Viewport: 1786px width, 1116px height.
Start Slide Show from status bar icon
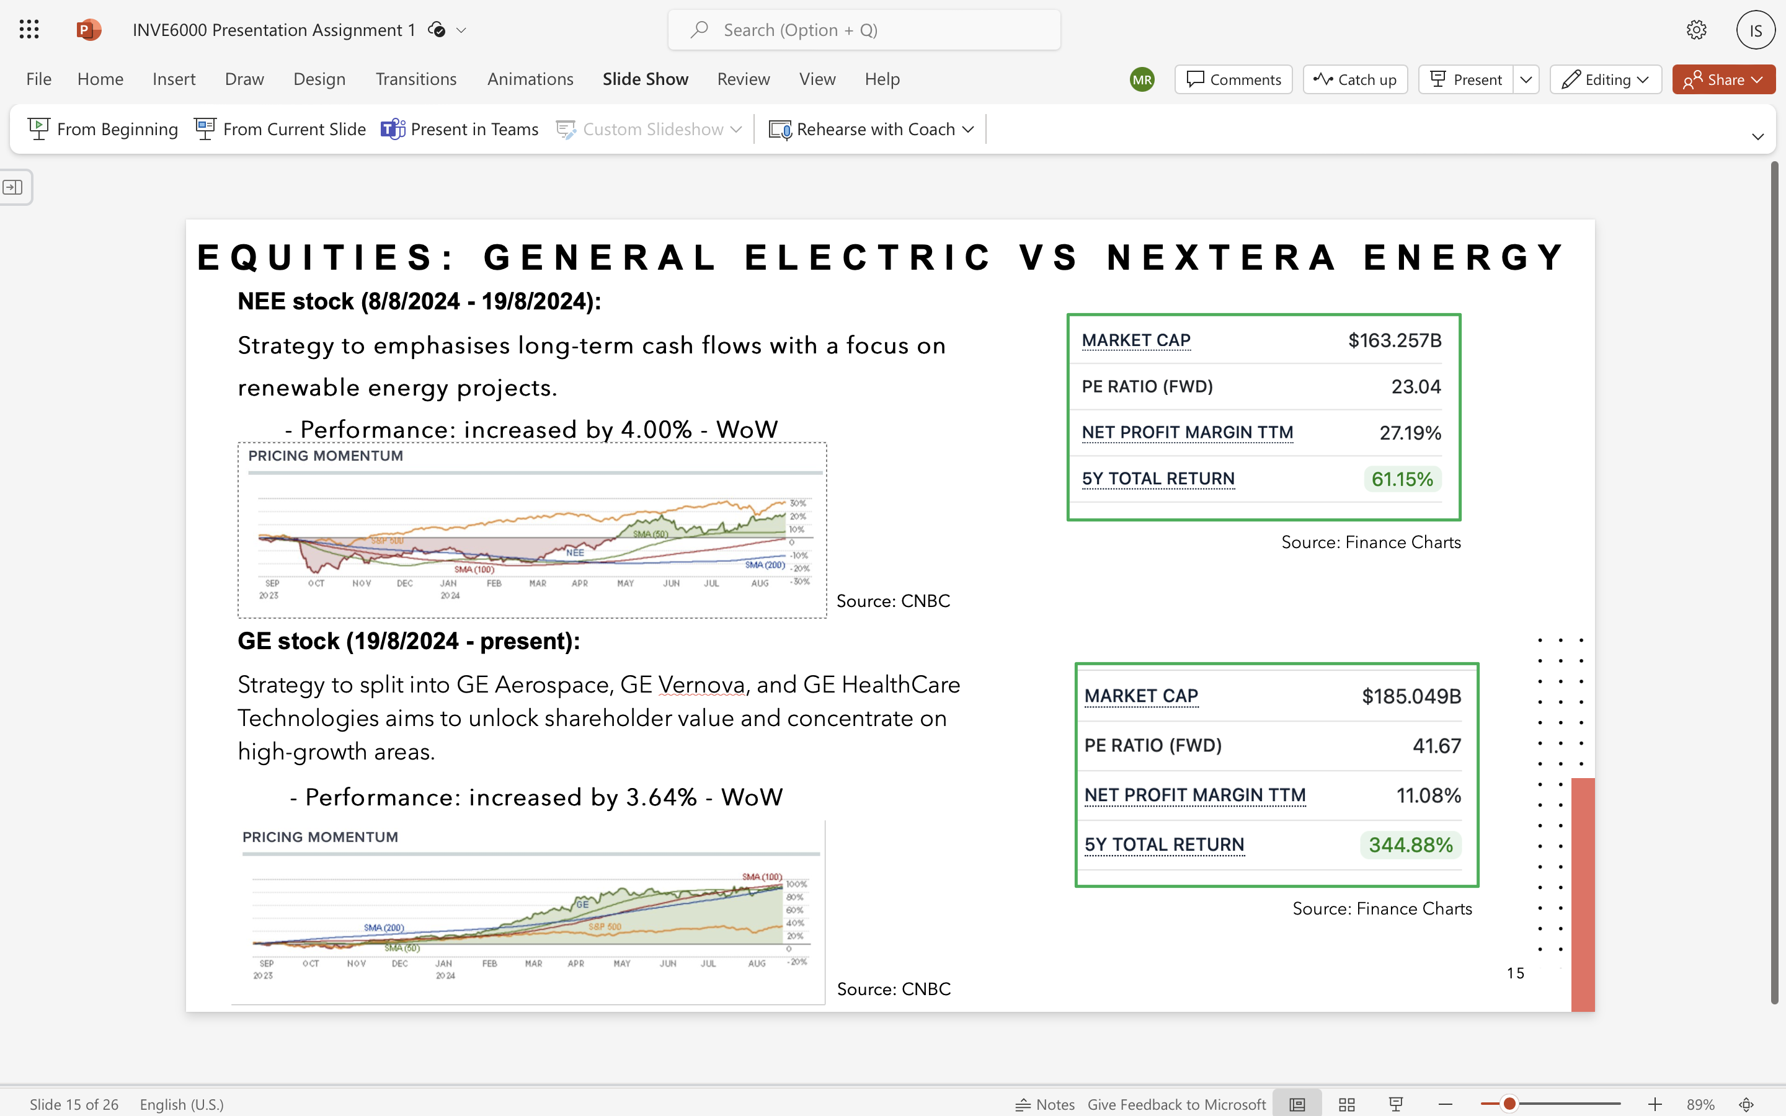point(1395,1104)
